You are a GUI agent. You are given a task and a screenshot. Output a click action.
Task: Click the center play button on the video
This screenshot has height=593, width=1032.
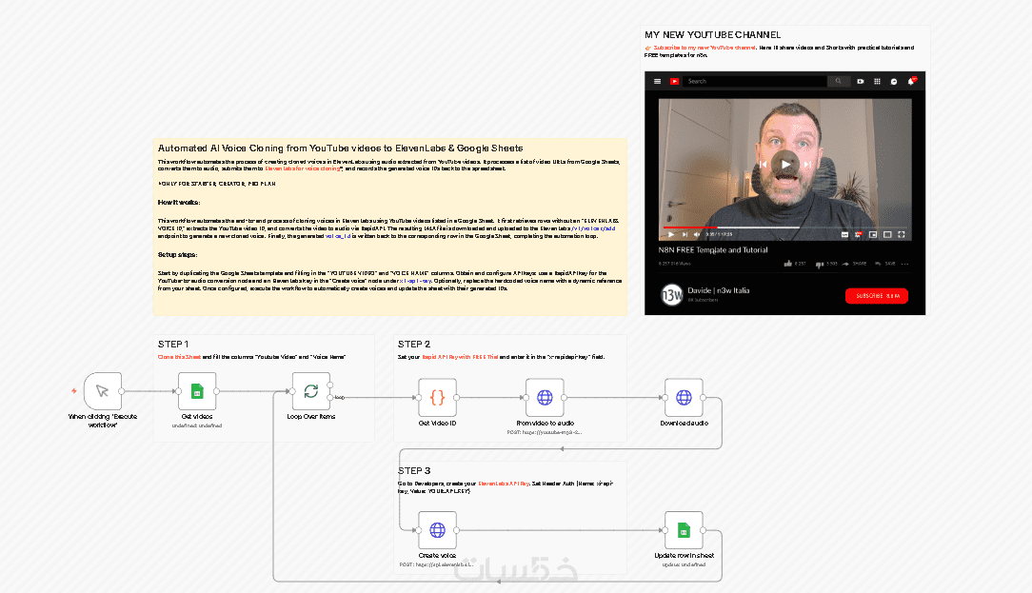[x=785, y=164]
